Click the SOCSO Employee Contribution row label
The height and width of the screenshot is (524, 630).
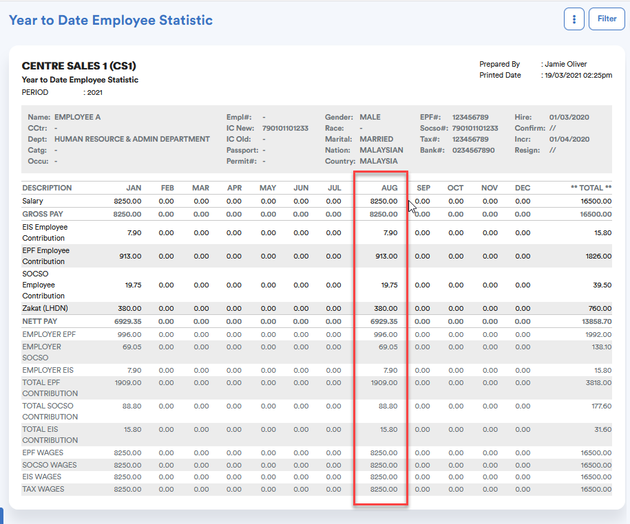(43, 285)
